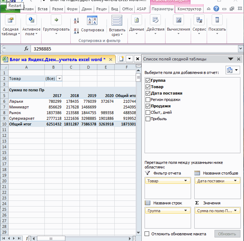Click the Обновить button
The height and width of the screenshot is (241, 244).
click(x=227, y=234)
